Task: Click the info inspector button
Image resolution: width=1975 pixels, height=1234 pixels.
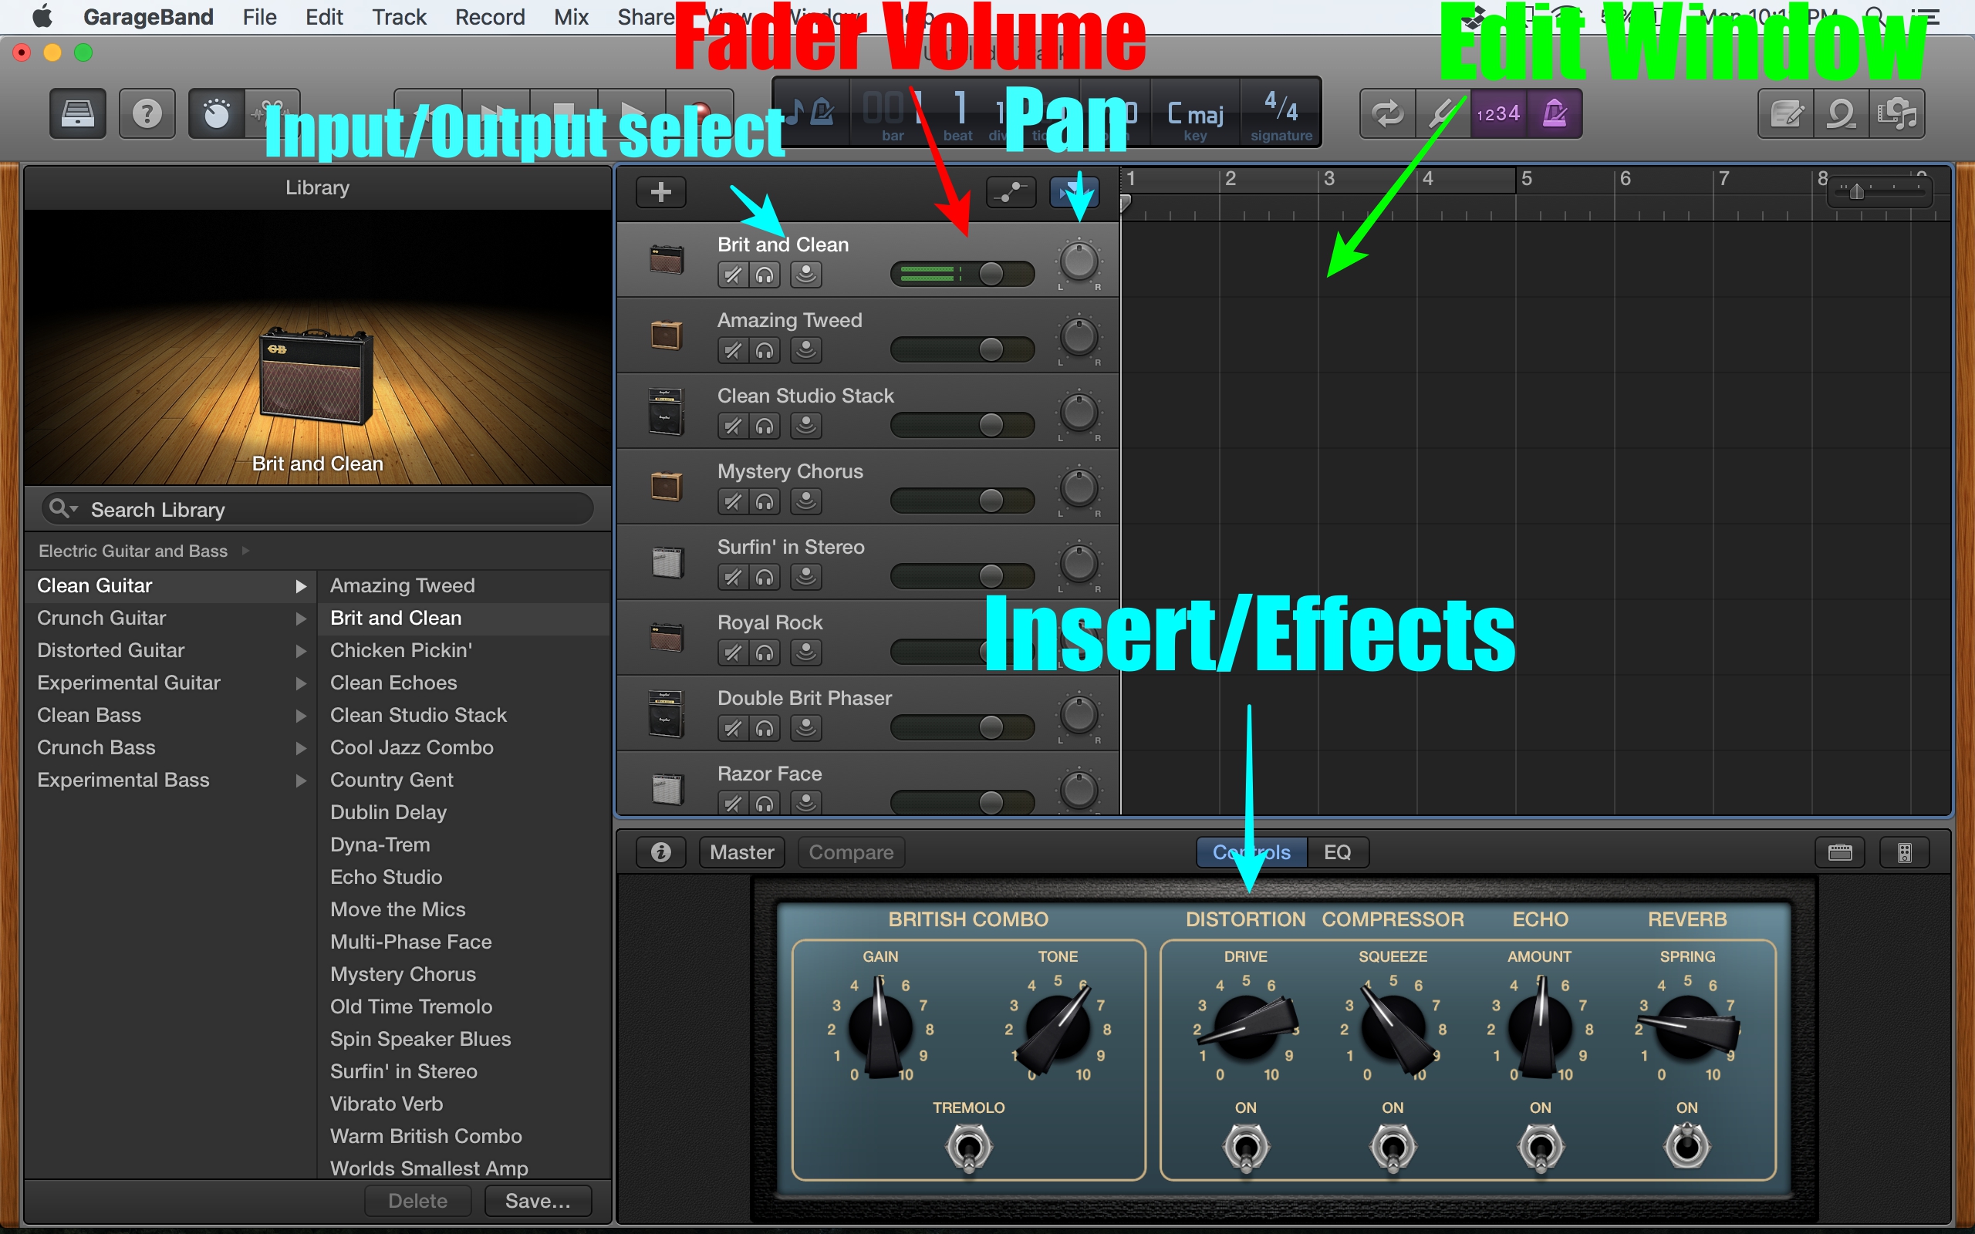Action: [661, 852]
